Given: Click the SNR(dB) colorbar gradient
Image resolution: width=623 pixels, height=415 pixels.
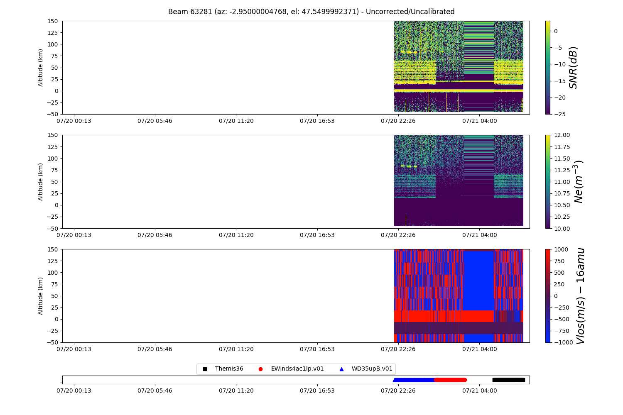Looking at the screenshot, I should click(x=547, y=67).
